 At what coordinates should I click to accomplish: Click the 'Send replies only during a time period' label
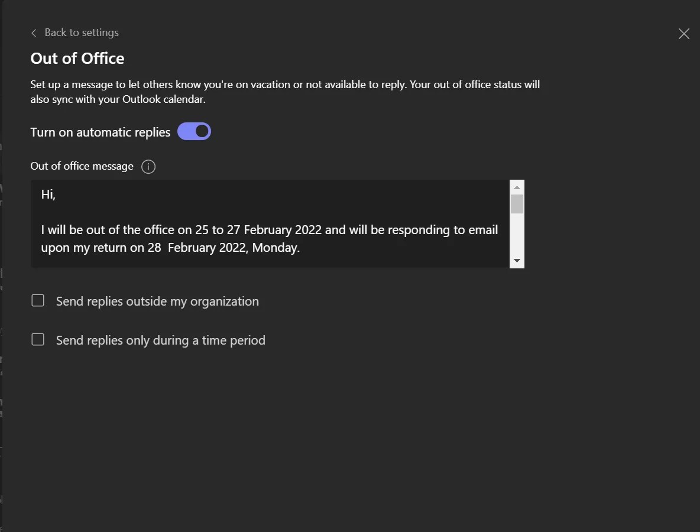160,340
